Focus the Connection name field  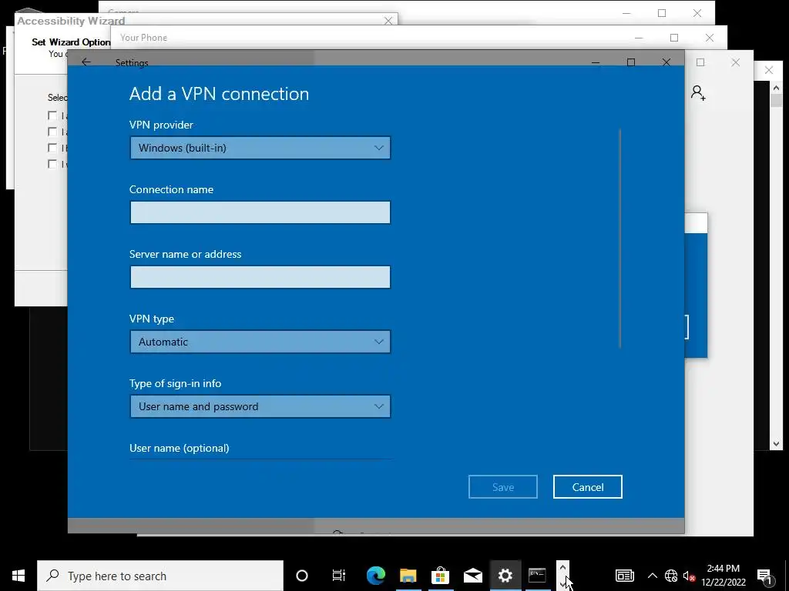point(260,212)
